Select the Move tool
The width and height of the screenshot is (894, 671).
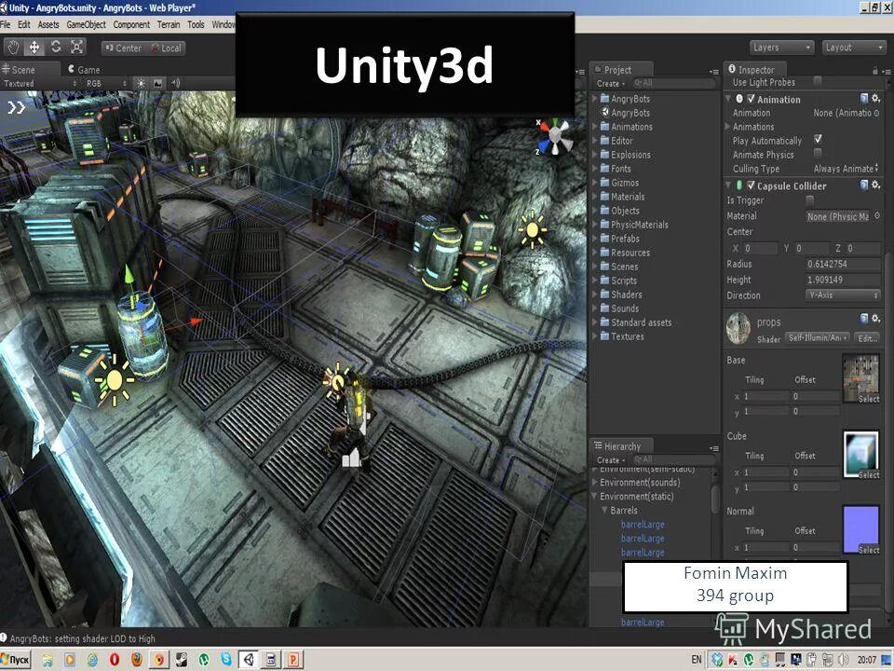(34, 48)
